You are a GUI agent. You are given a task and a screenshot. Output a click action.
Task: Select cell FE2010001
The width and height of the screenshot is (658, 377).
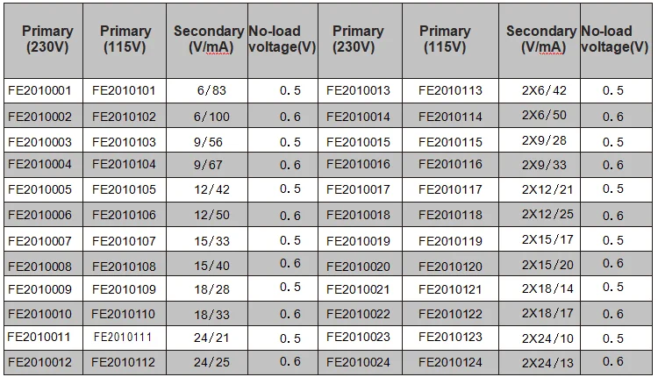point(43,90)
